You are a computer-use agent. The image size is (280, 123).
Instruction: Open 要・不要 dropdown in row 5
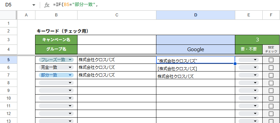point(249,60)
